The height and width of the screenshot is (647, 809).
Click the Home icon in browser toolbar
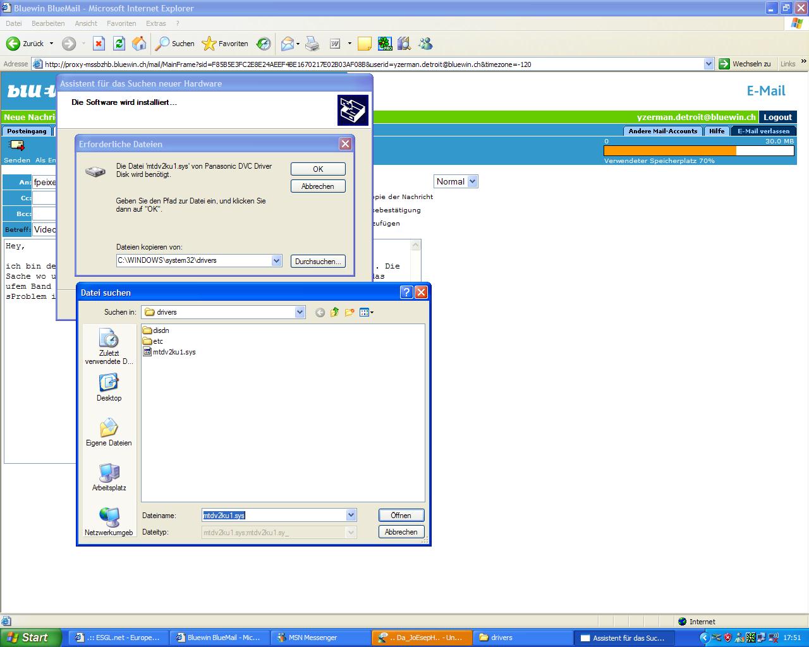[x=139, y=44]
